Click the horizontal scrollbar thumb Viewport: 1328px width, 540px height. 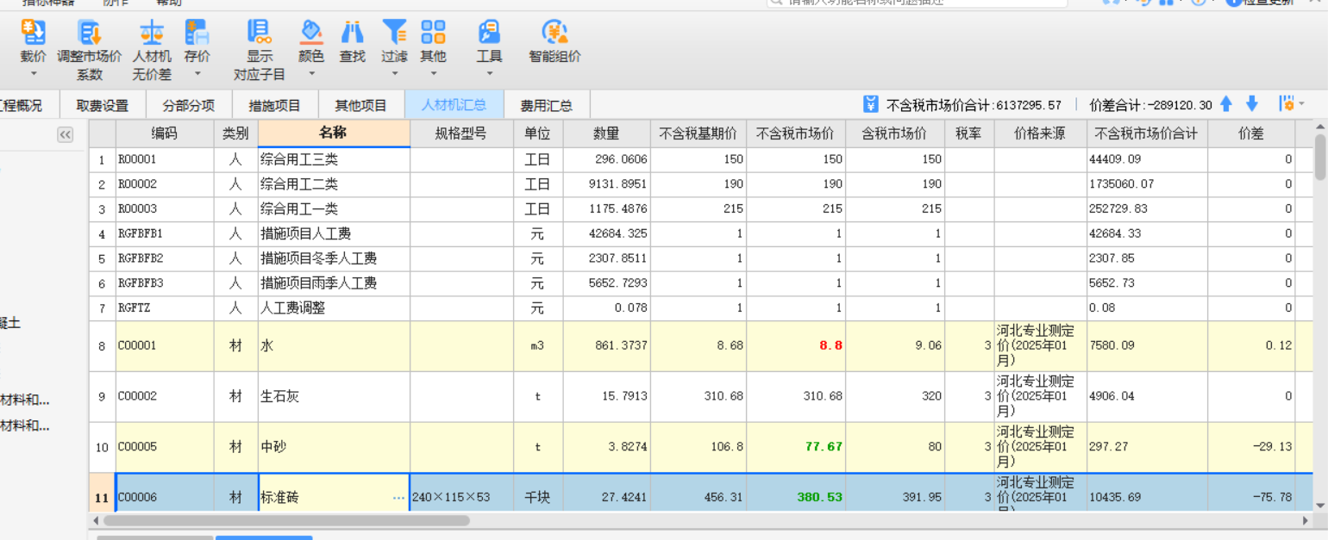[x=286, y=521]
